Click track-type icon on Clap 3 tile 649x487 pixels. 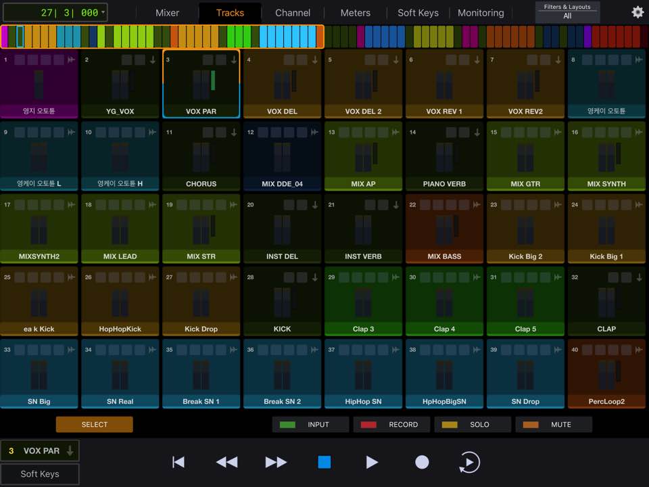pyautogui.click(x=395, y=277)
